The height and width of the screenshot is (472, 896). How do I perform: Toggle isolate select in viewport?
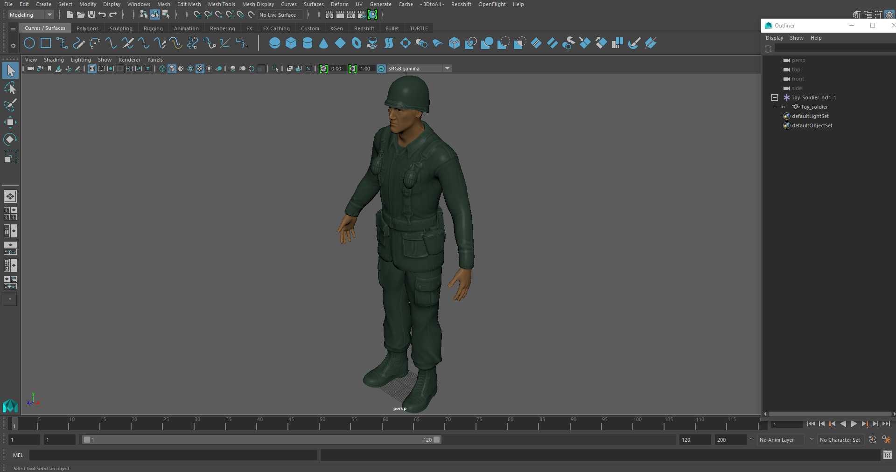point(276,69)
